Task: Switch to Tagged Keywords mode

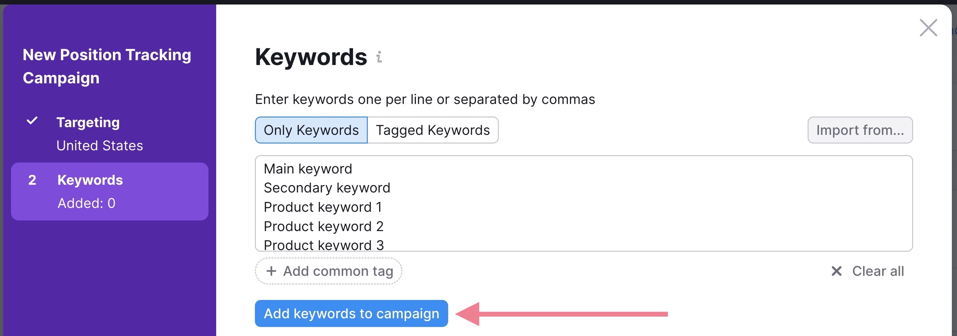Action: coord(432,130)
